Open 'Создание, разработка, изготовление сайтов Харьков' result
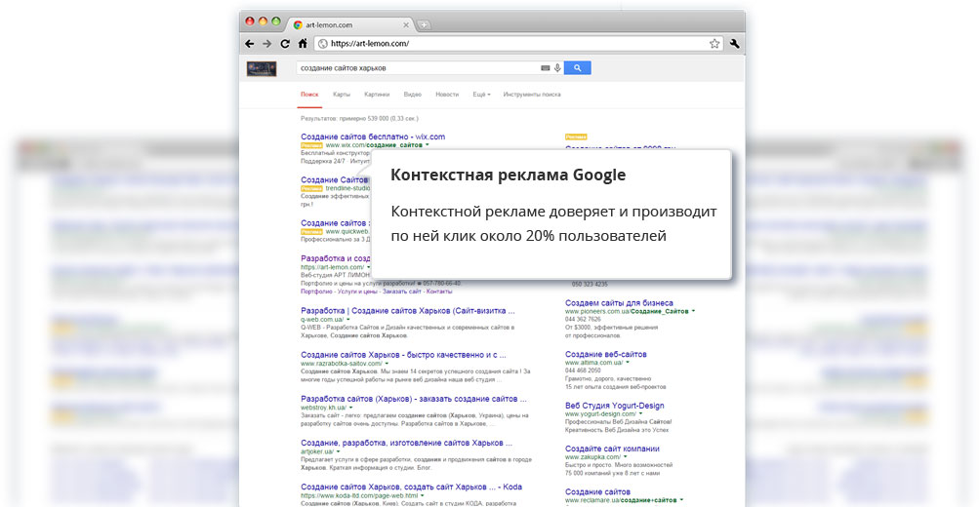 point(406,443)
